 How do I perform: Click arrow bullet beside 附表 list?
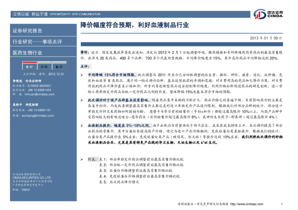tap(82, 160)
